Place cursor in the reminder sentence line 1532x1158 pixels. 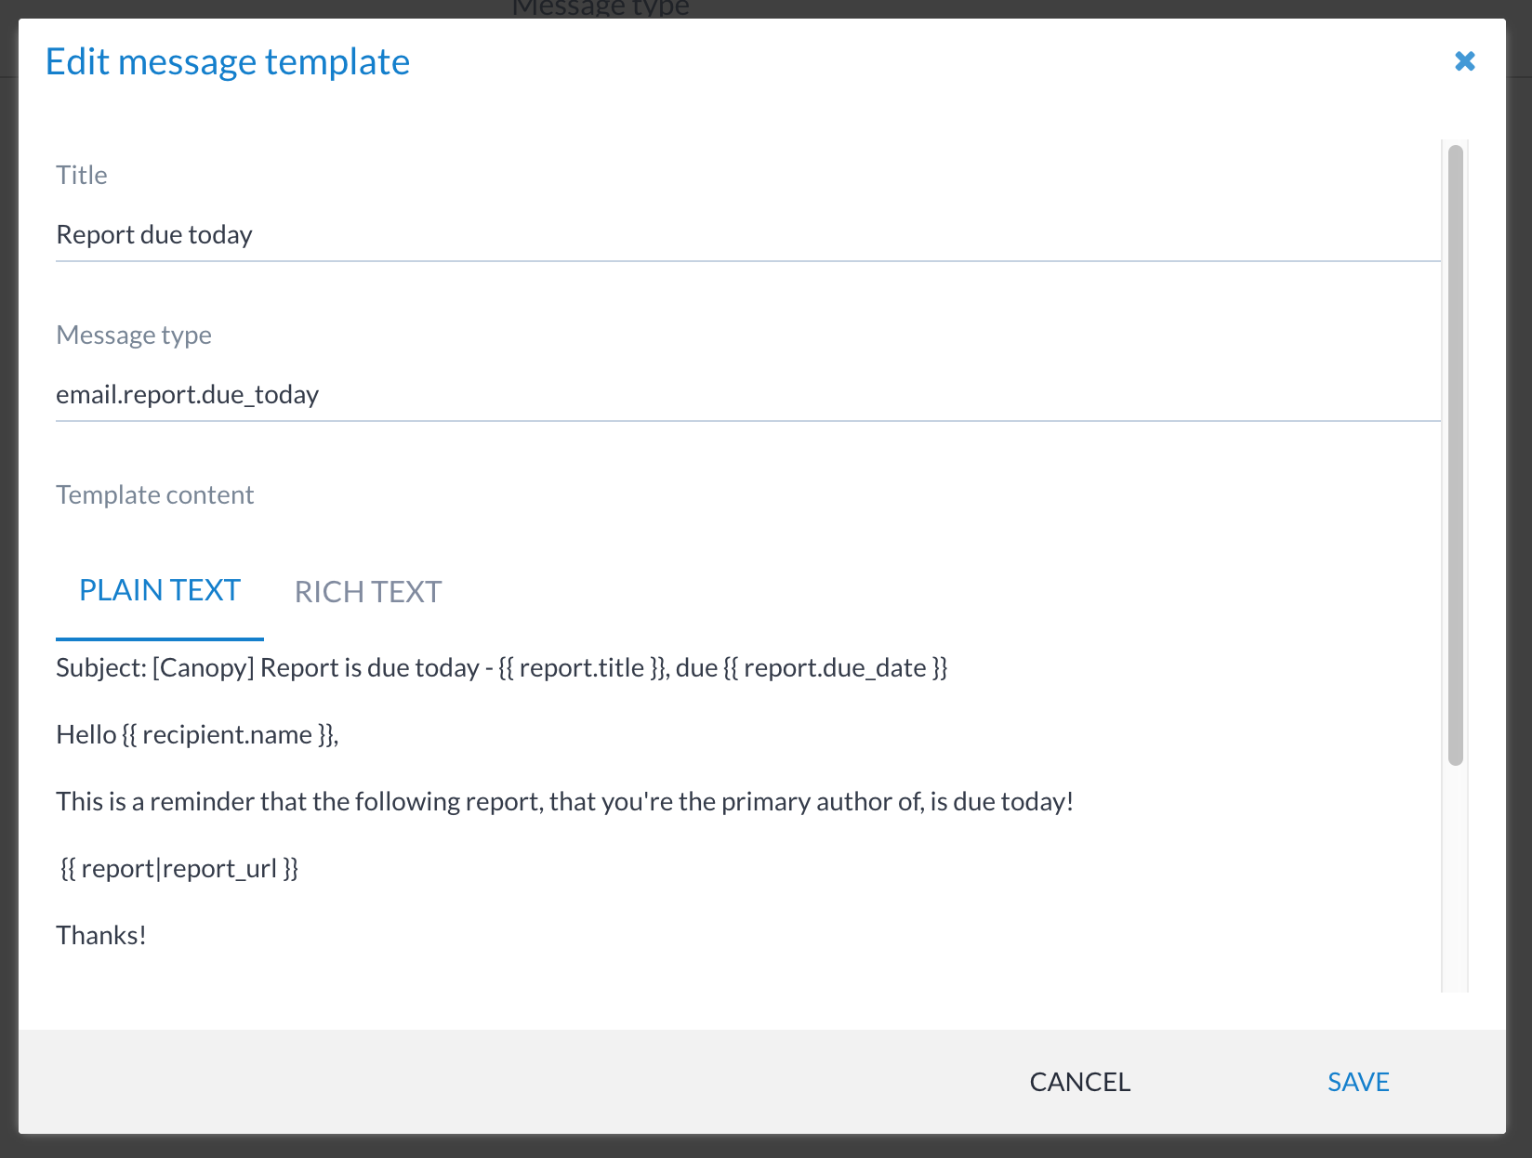(x=564, y=802)
